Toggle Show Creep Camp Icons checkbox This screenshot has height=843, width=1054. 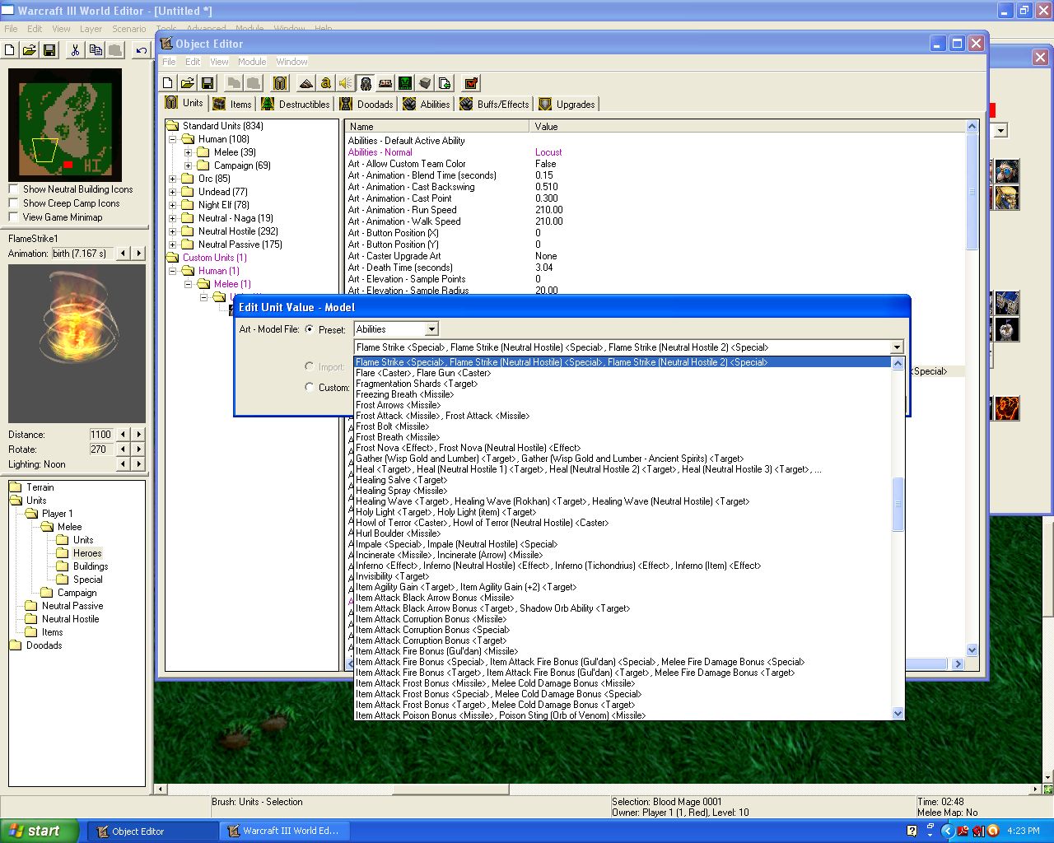pyautogui.click(x=13, y=203)
